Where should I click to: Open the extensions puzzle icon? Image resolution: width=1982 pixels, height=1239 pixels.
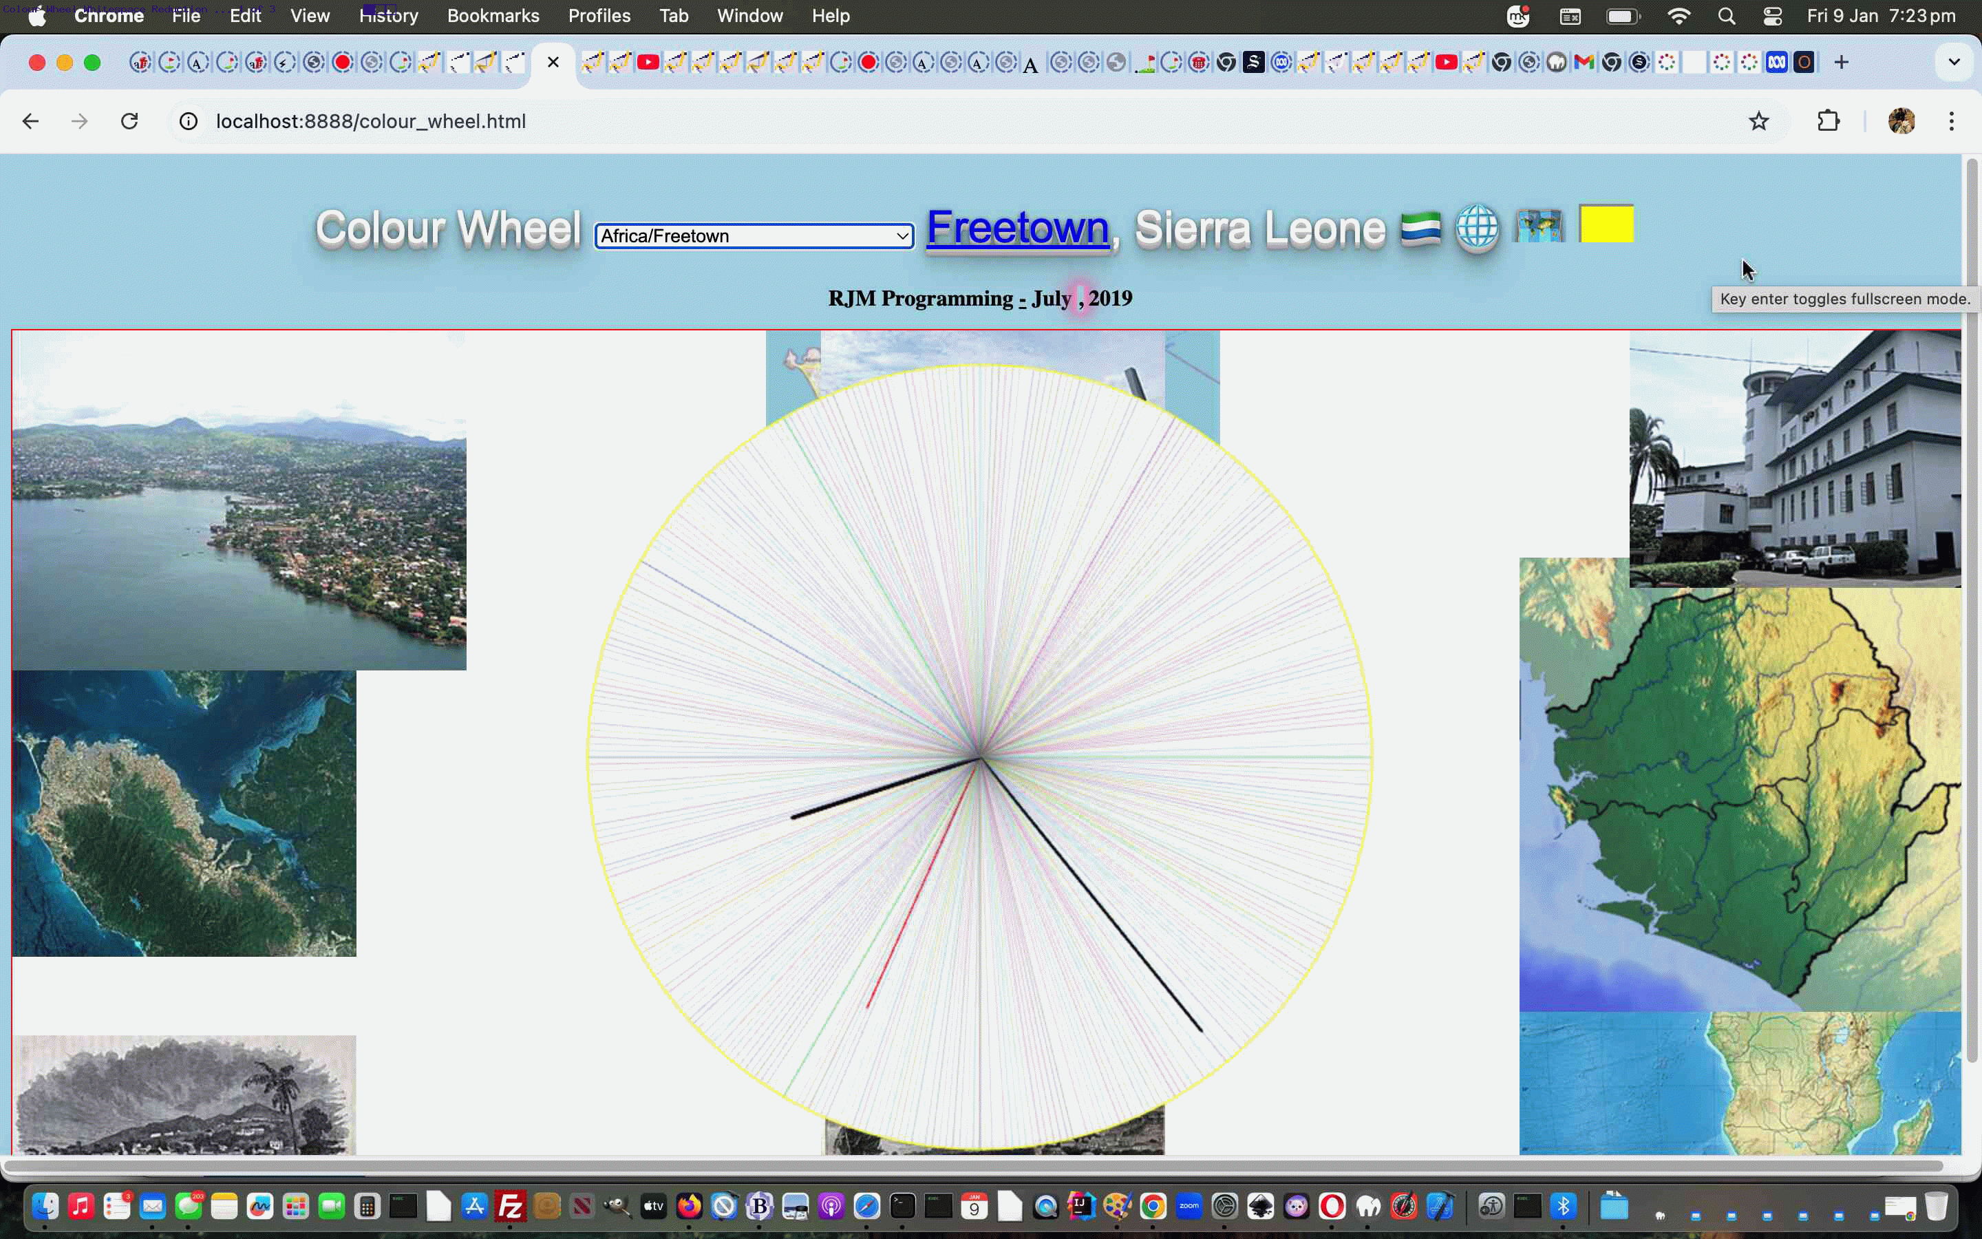click(1829, 120)
